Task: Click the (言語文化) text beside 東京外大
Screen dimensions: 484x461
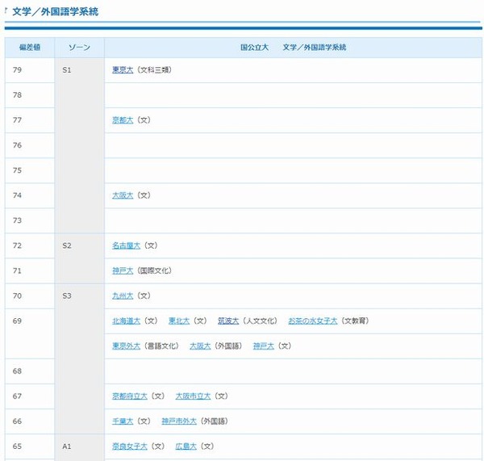Action: (161, 346)
